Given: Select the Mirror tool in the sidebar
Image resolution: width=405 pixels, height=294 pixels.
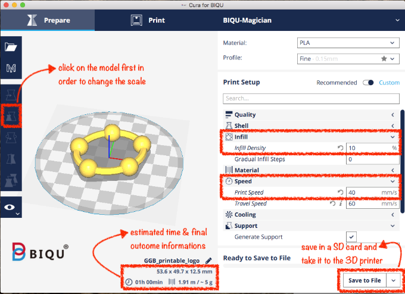Looking at the screenshot, I should click(11, 159).
